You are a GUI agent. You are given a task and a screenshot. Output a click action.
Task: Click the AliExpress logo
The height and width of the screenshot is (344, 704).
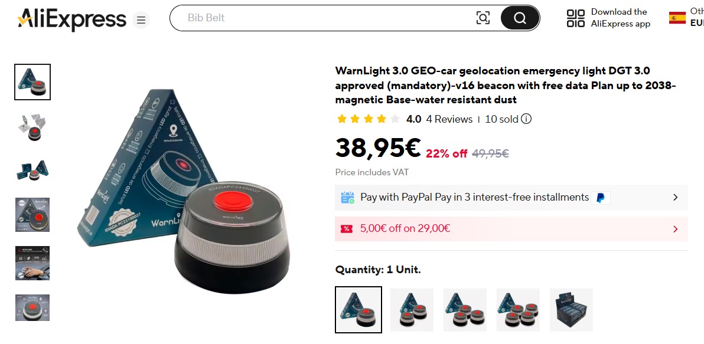(71, 19)
